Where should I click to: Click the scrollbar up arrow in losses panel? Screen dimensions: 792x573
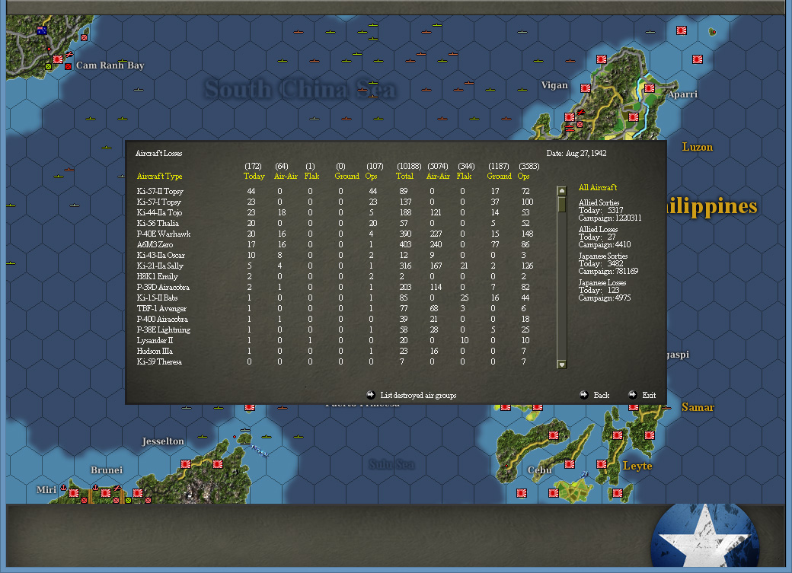coord(561,190)
